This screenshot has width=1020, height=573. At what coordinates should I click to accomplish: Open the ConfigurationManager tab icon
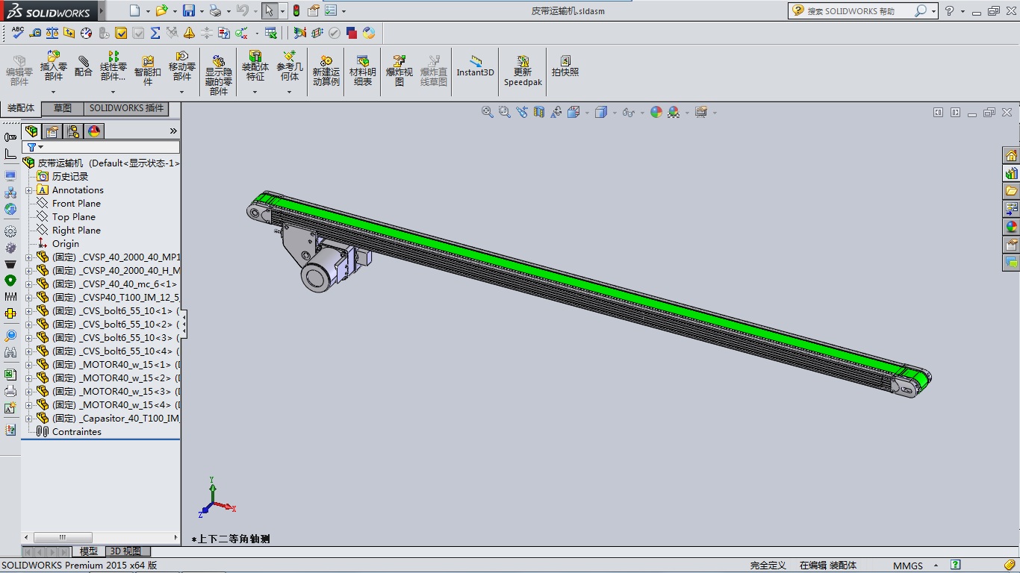coord(73,131)
